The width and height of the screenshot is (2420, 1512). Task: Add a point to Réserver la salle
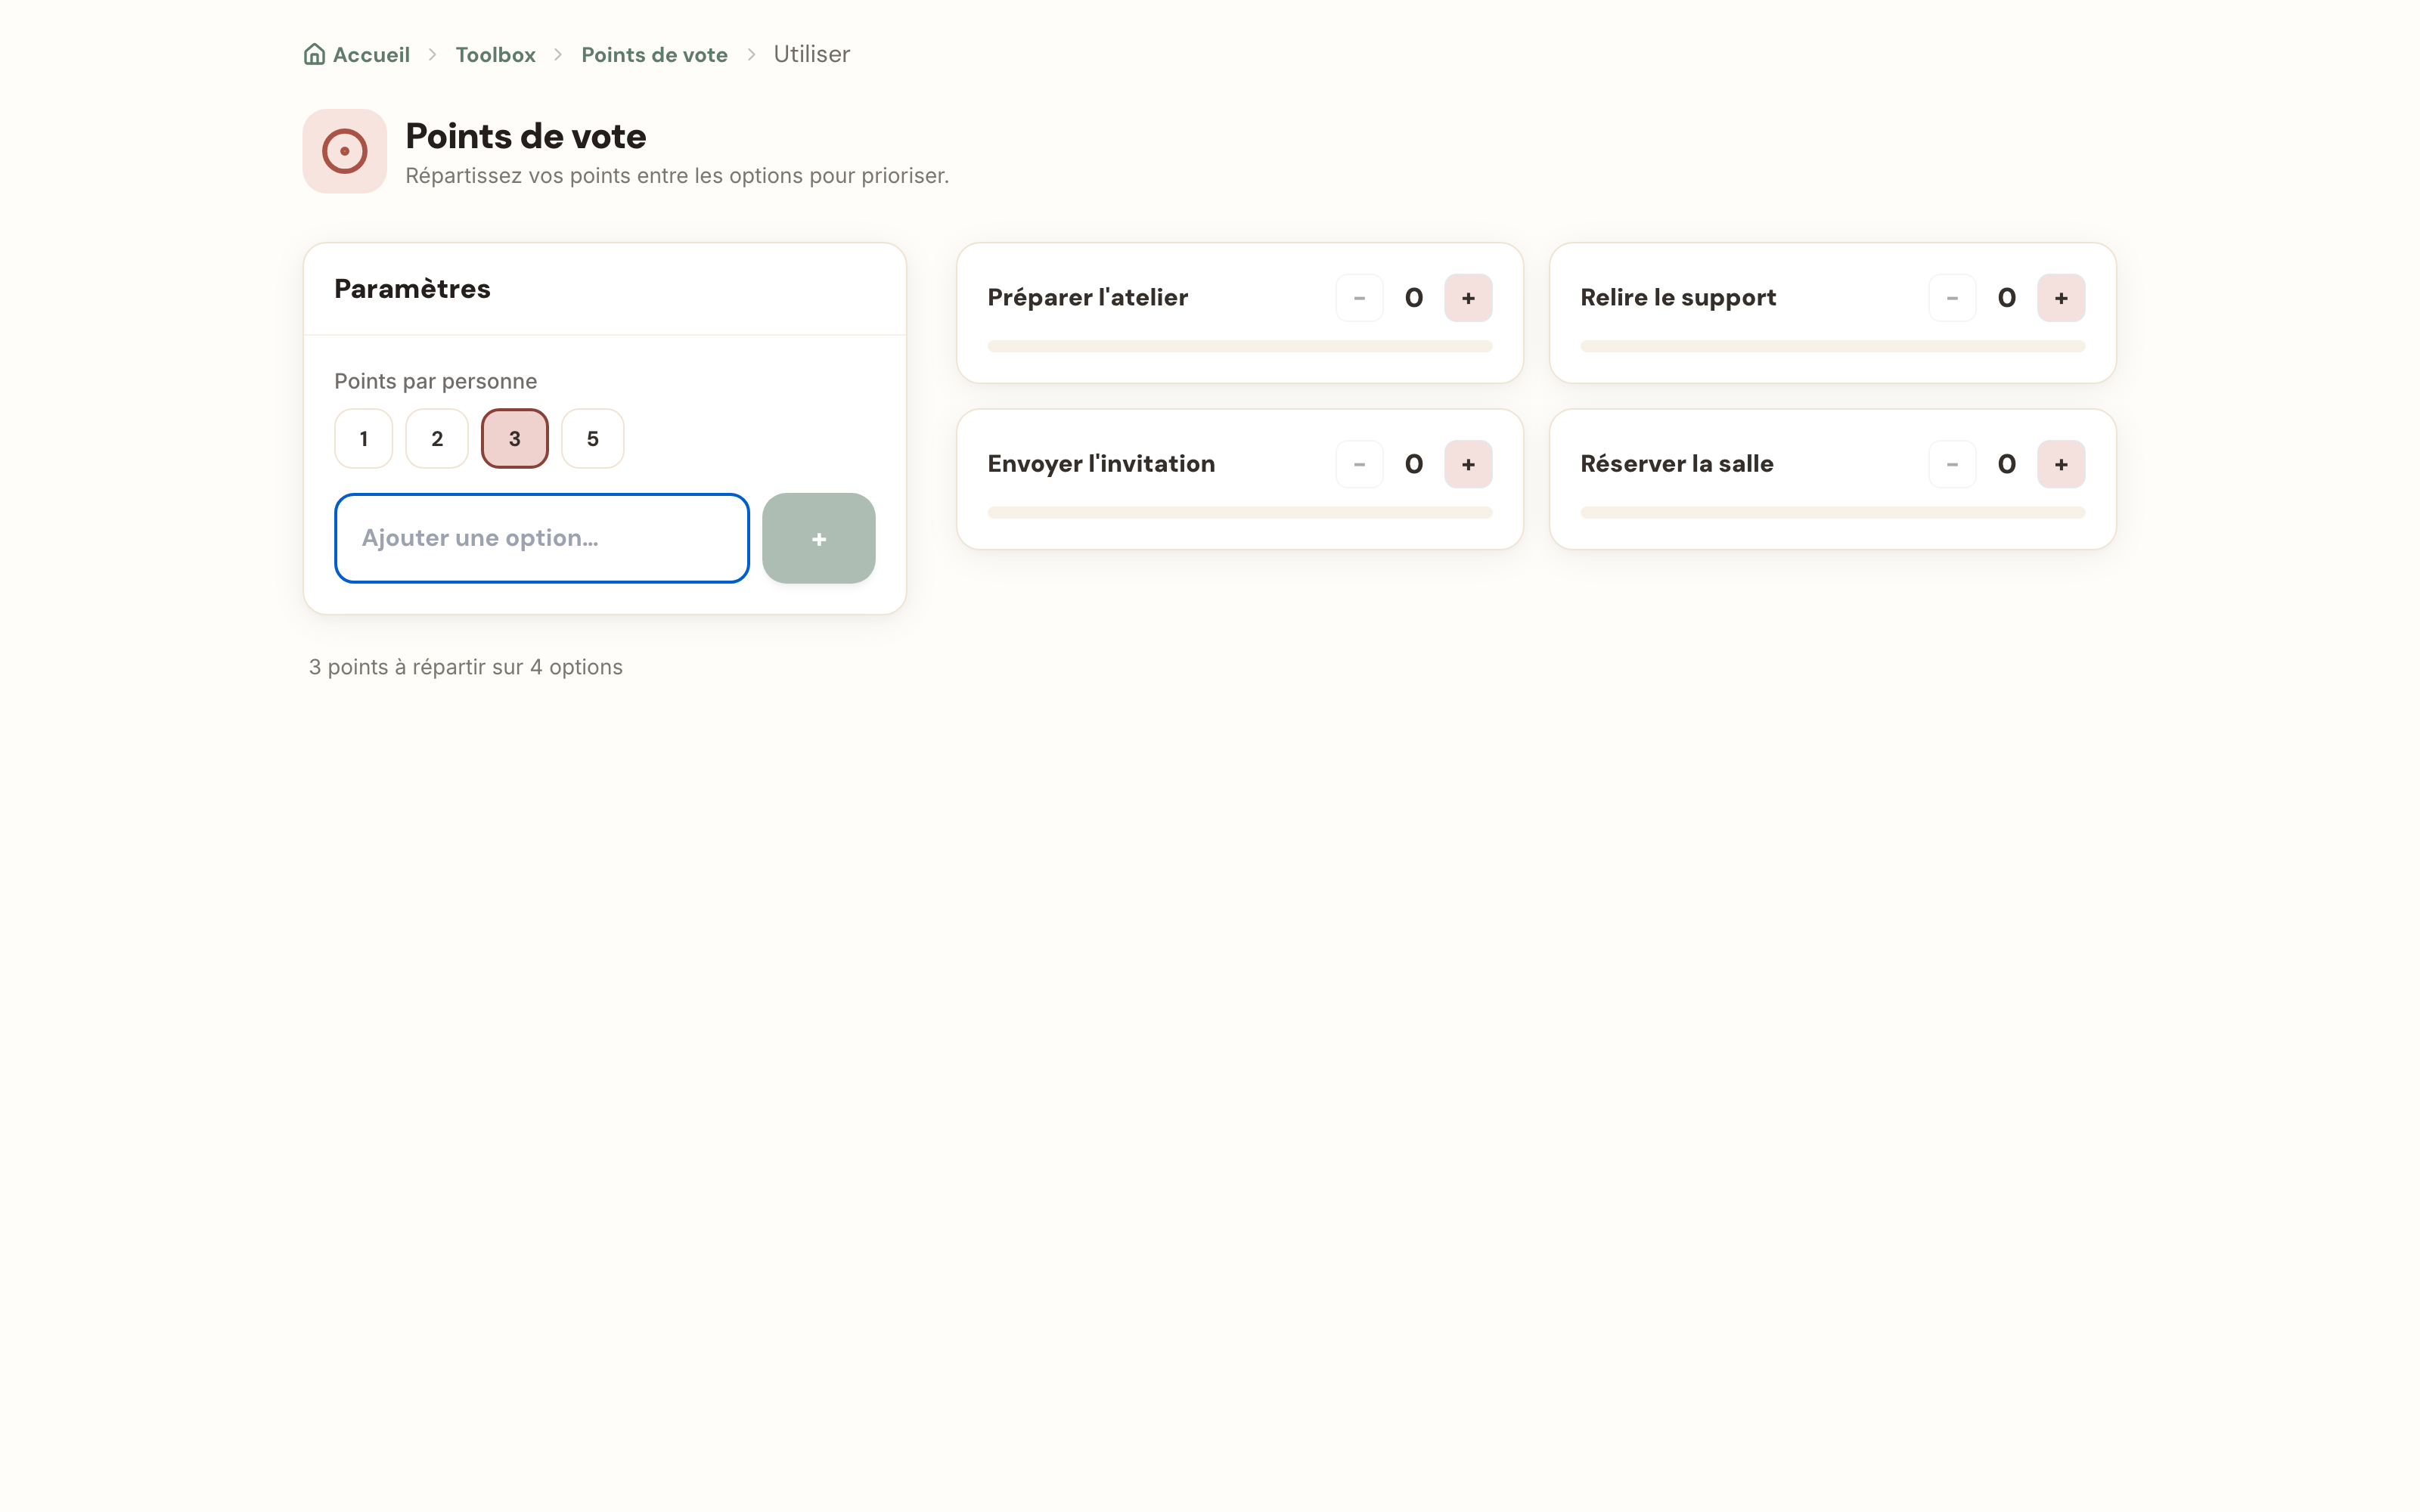(2061, 464)
